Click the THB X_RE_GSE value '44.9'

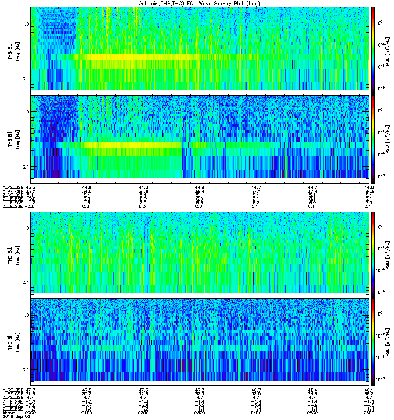click(87, 187)
